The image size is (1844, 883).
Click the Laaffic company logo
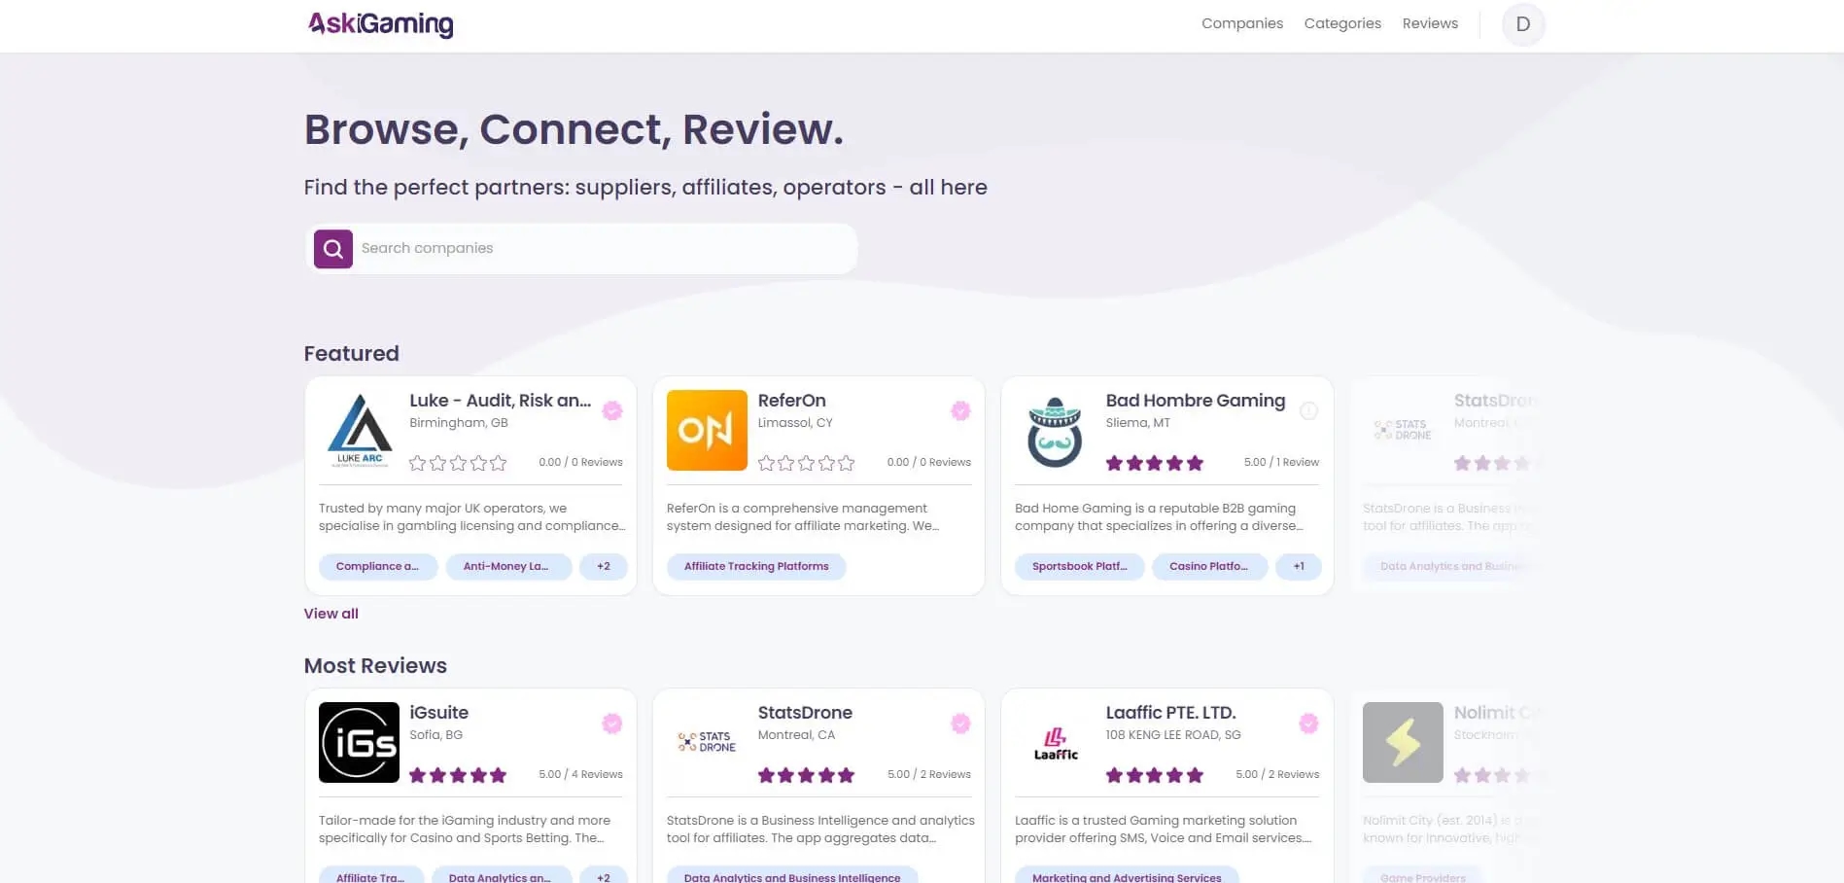(1055, 743)
